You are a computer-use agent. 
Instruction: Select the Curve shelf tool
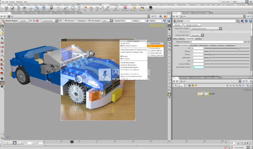[59, 8]
